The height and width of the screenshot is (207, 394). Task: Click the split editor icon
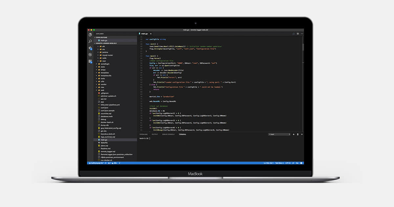[298, 34]
